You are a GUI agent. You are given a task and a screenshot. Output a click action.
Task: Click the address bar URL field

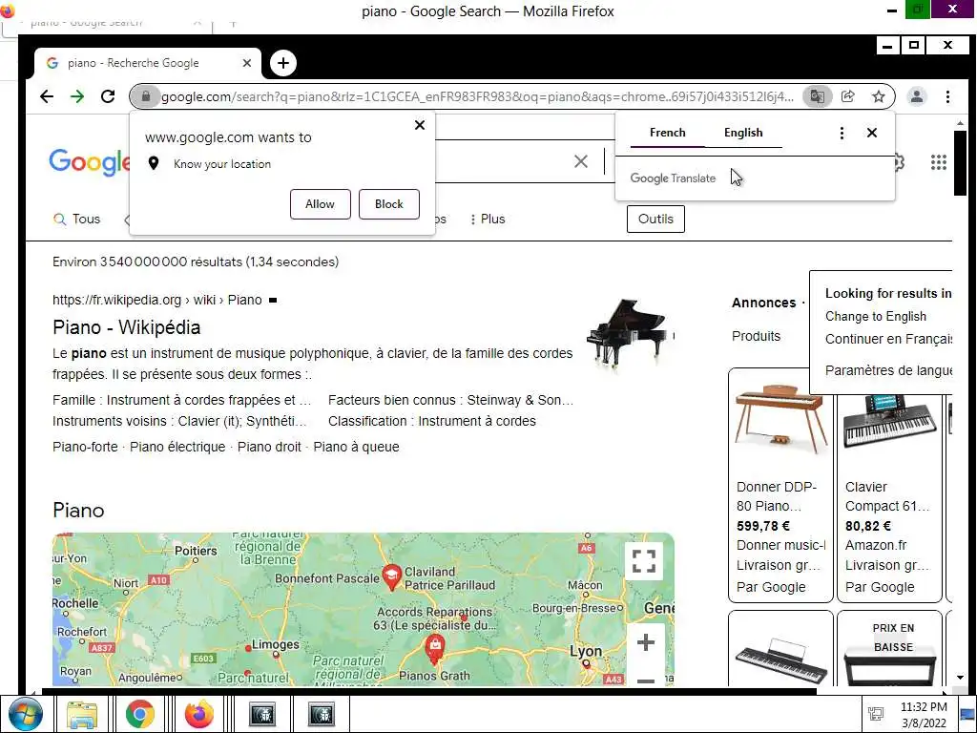click(477, 96)
